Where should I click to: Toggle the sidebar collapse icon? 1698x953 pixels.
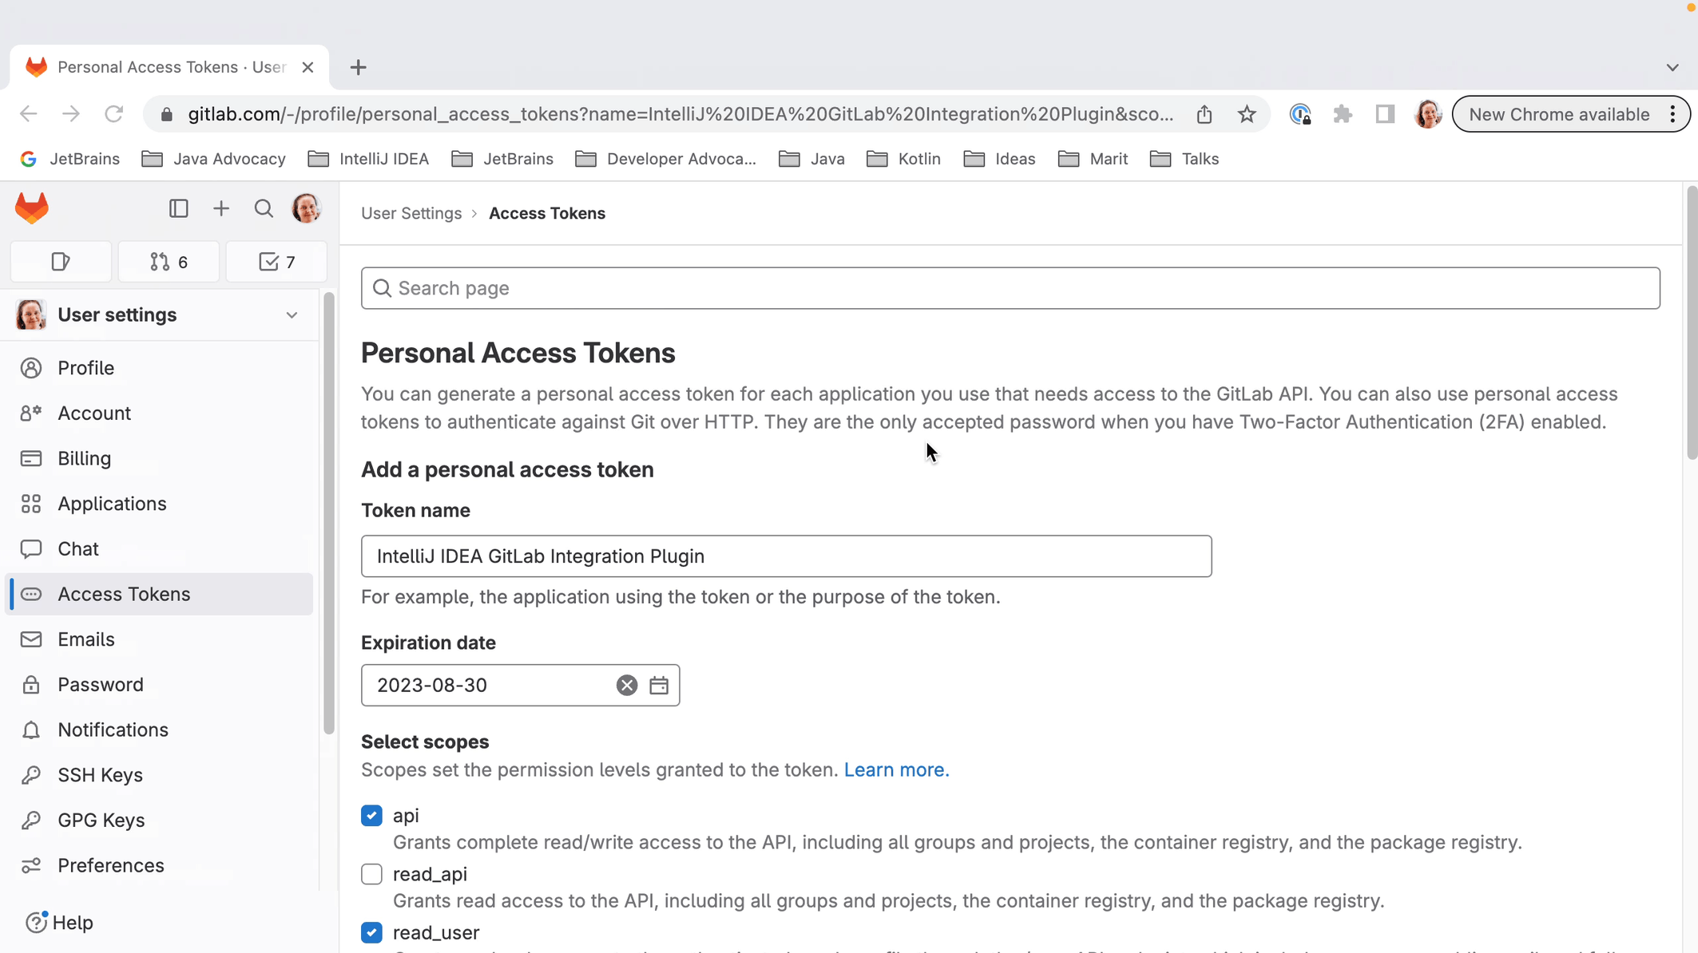coord(178,209)
